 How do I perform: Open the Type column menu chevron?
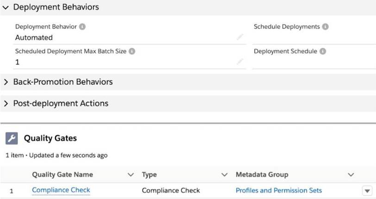tap(225, 175)
